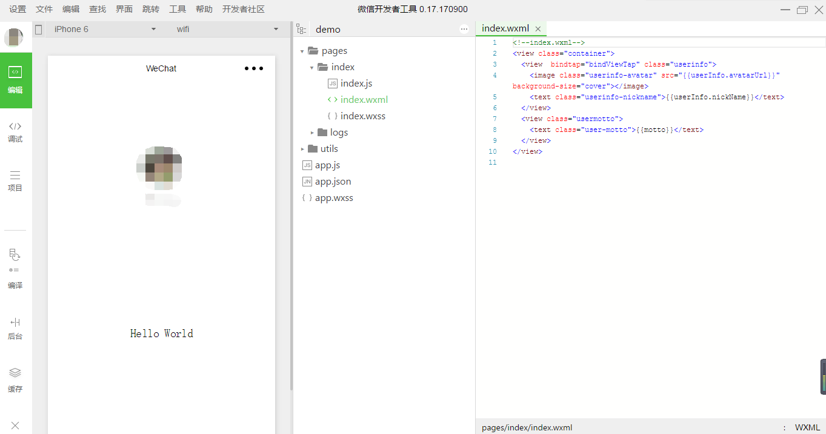Switch to the 调试 (Debug) sidebar panel
This screenshot has height=434, width=826.
coord(15,131)
